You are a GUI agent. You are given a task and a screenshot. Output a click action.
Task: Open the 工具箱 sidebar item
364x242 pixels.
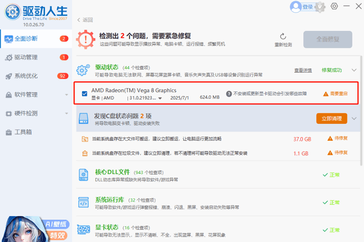36,132
